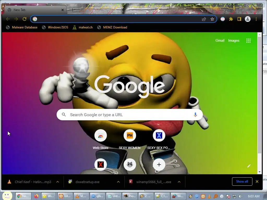Open the Extensions puzzle piece menu

tap(231, 19)
